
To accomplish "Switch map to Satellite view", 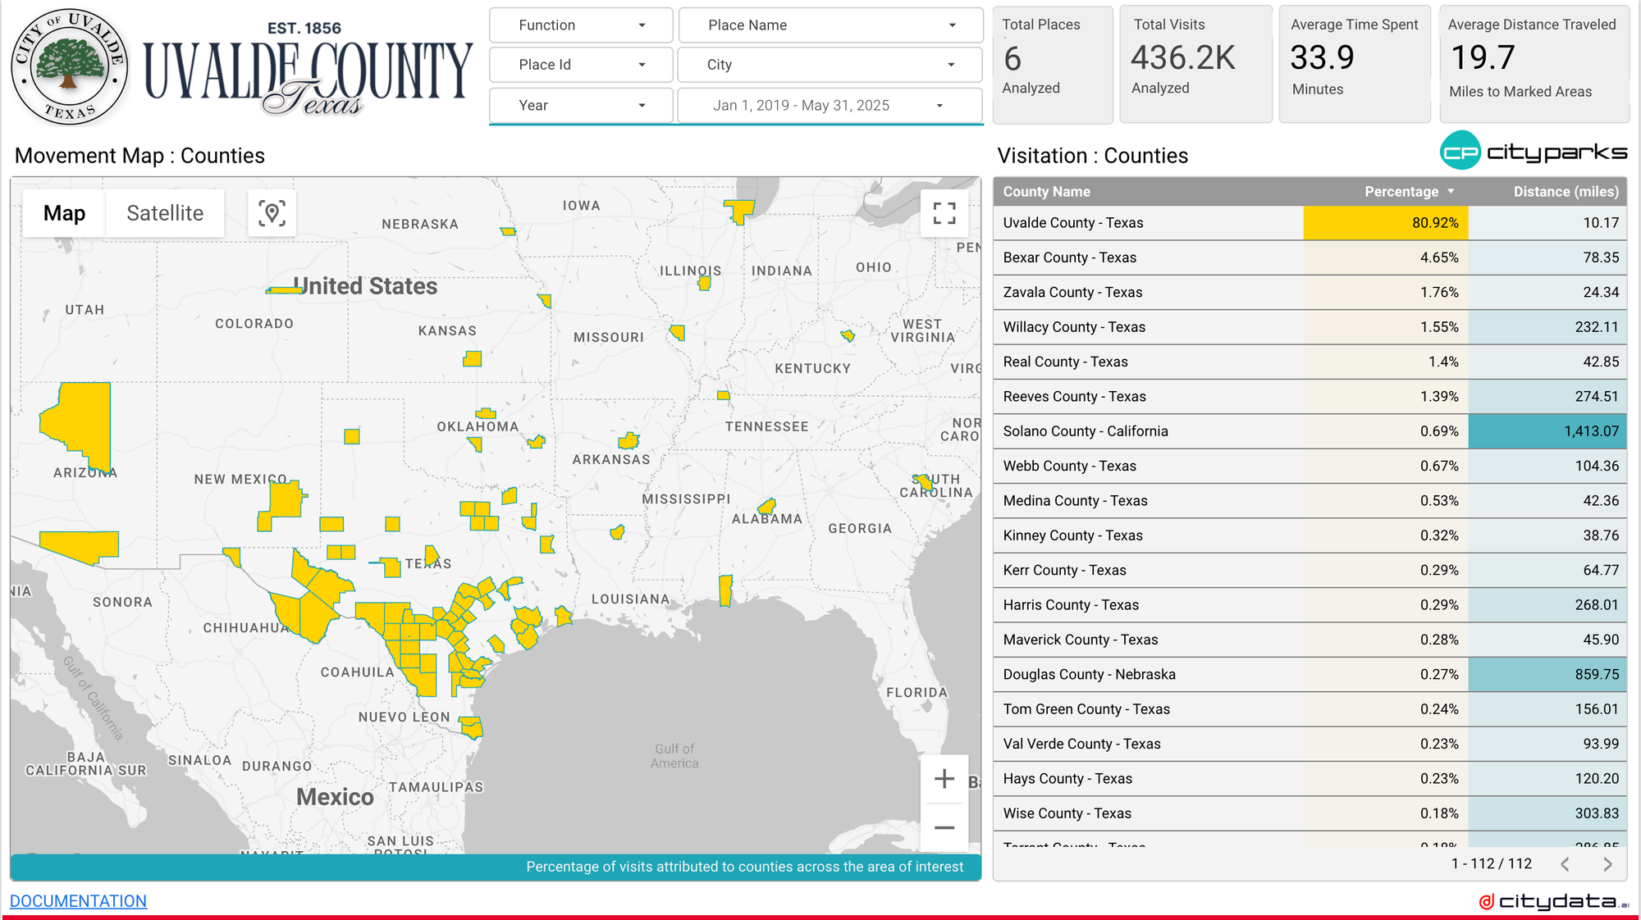I will click(165, 213).
